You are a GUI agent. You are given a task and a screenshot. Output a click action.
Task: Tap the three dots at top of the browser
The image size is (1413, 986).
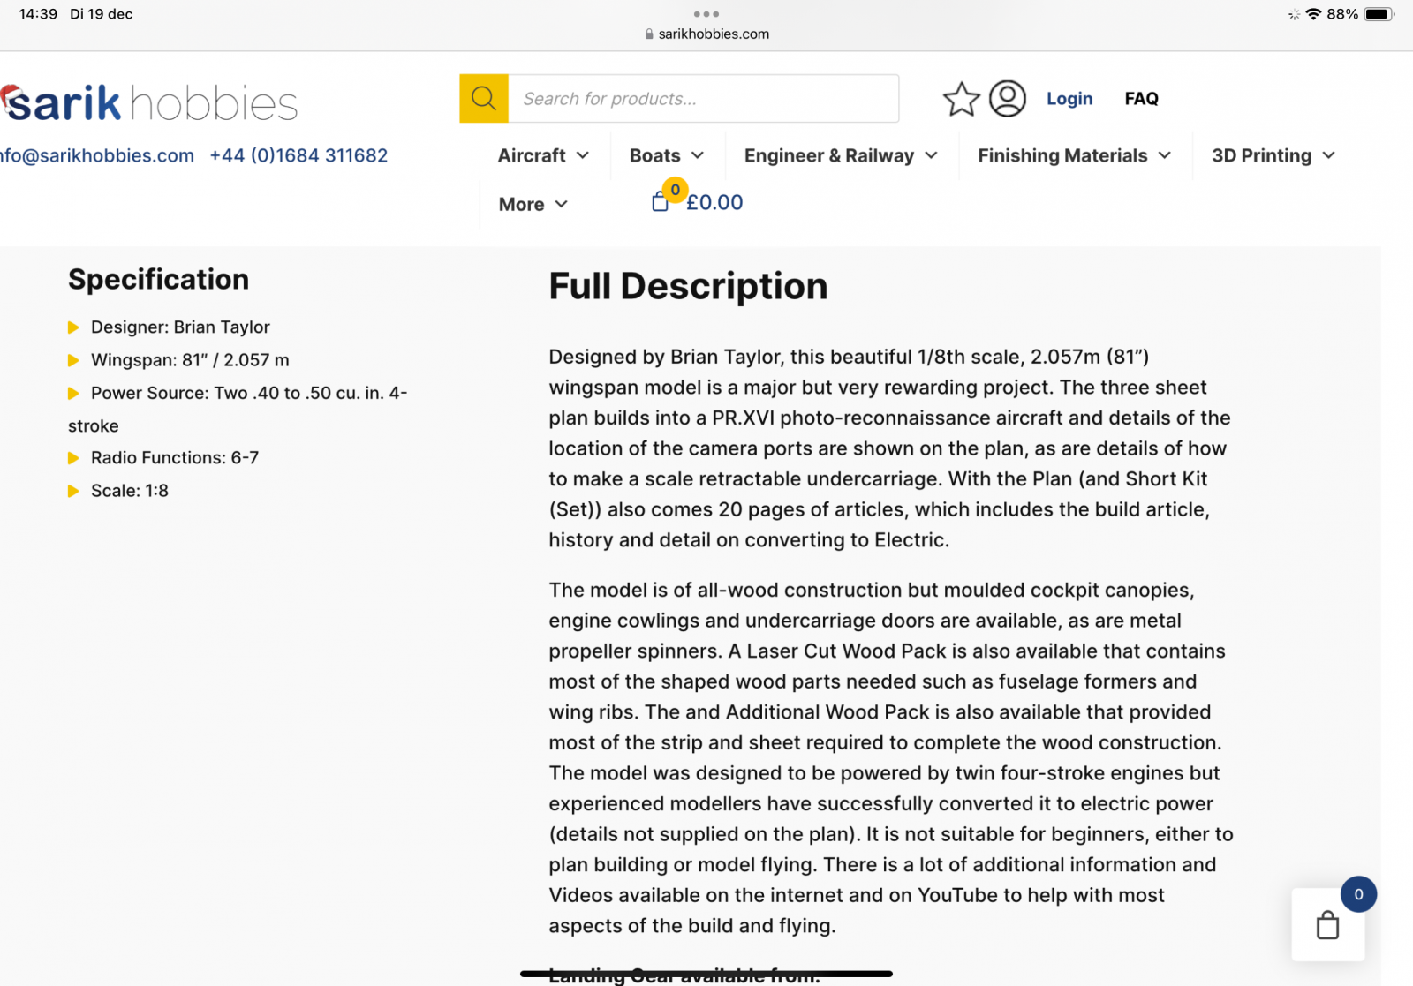(706, 14)
